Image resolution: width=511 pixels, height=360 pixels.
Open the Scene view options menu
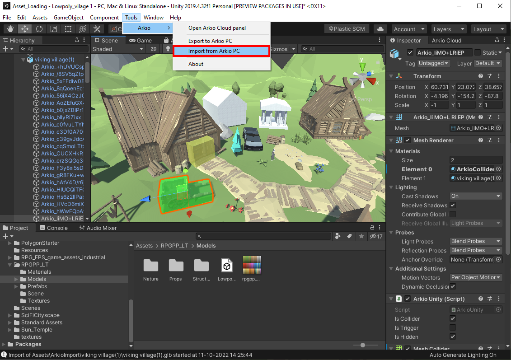click(x=380, y=40)
